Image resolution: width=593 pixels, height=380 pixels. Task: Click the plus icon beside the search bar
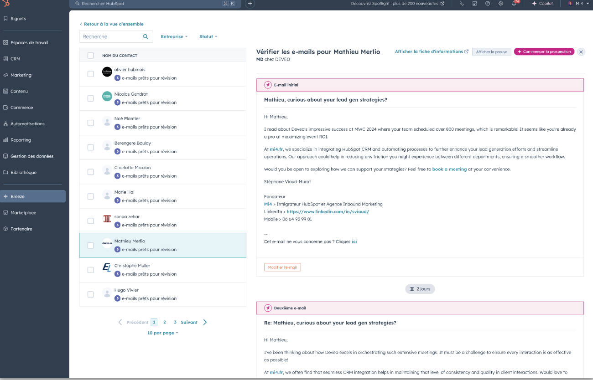coord(250,4)
